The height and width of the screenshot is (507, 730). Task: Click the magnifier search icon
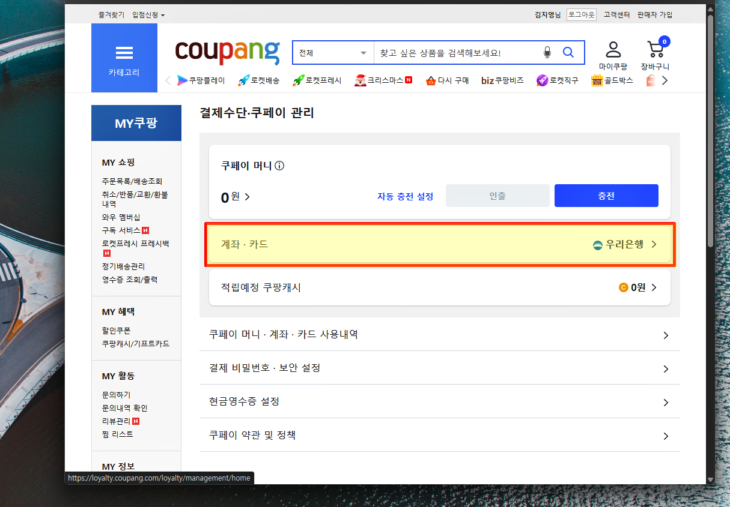pyautogui.click(x=568, y=52)
